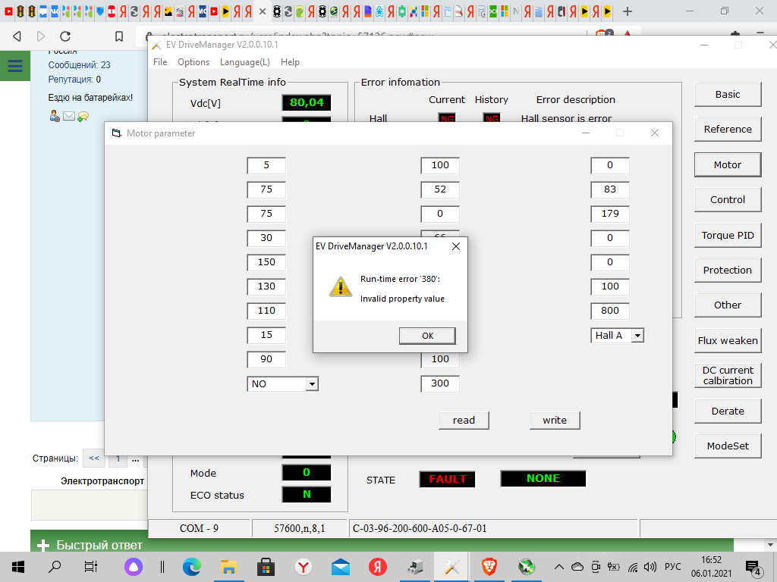Open the Hall A dropdown list
The image size is (777, 582).
pyautogui.click(x=637, y=335)
